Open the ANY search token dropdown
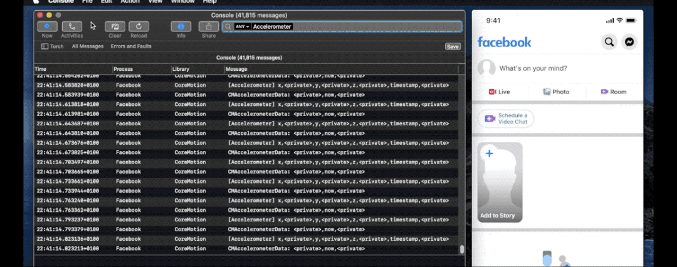This screenshot has width=677, height=267. pyautogui.click(x=242, y=27)
